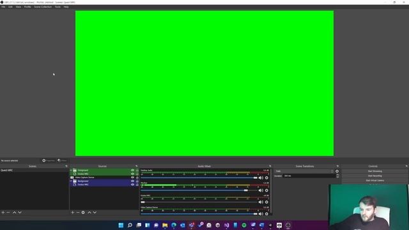The width and height of the screenshot is (409, 230).
Task: Hide Oculus MRC source inside Foreground group
Action: click(x=132, y=174)
